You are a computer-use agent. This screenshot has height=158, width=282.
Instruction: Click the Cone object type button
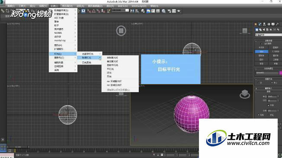[x=276, y=48]
